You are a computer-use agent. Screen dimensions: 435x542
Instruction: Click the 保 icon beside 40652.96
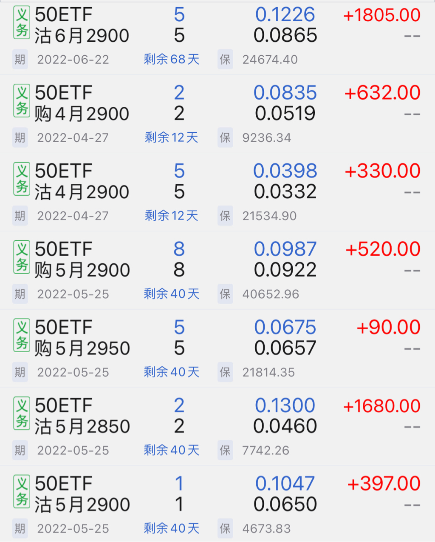225,294
